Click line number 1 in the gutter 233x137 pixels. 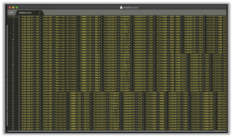(x=13, y=17)
